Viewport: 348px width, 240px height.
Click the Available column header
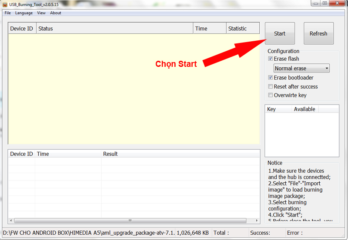pos(305,109)
